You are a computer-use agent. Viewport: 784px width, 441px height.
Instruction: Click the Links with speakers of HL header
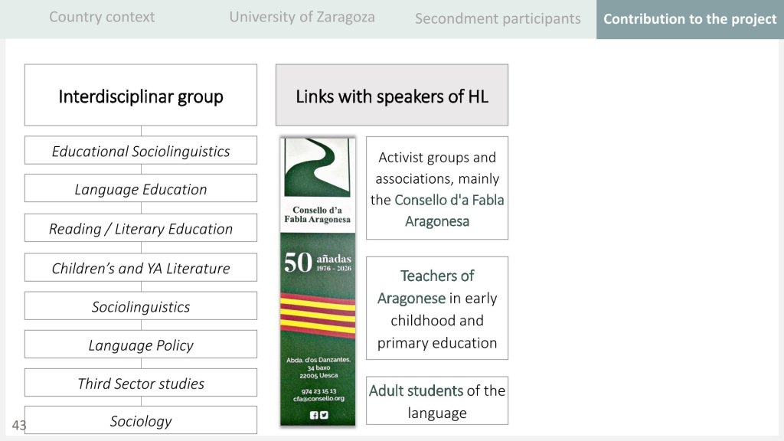391,96
